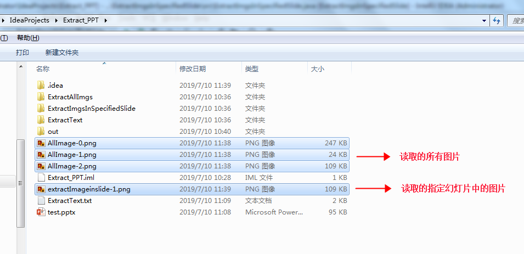Click the AllImage-0.png image icon
This screenshot has width=524, height=254.
pos(41,143)
